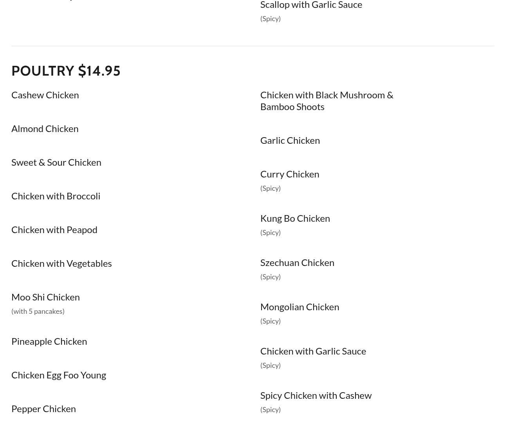Choose Chicken with Broccoli

tap(56, 196)
